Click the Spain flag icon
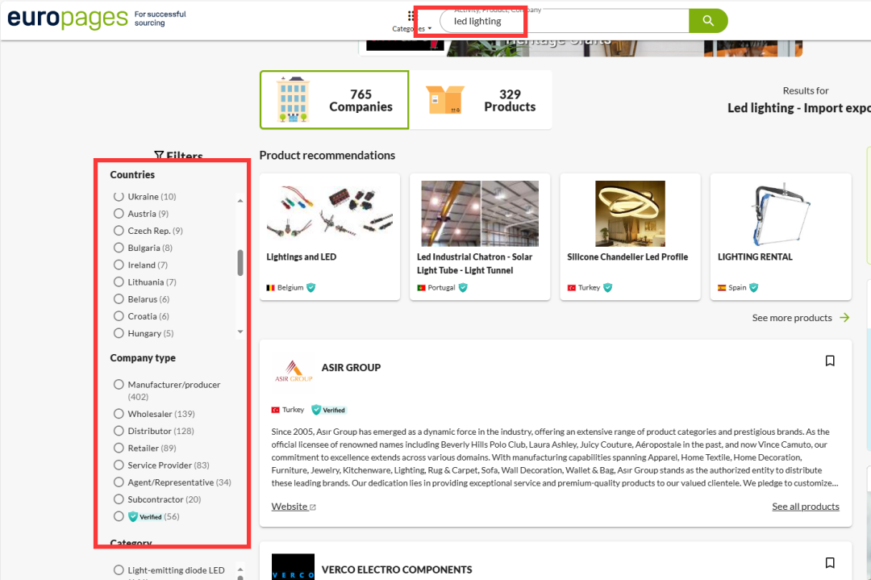 722,288
